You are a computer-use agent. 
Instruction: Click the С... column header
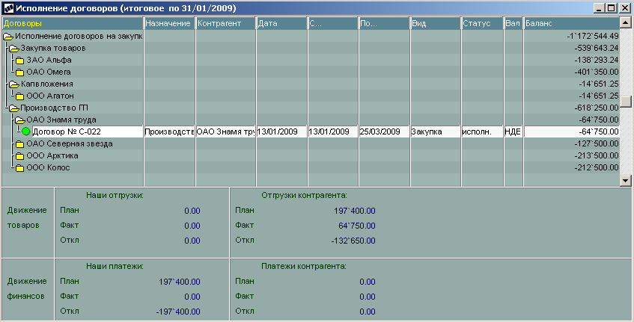click(333, 23)
